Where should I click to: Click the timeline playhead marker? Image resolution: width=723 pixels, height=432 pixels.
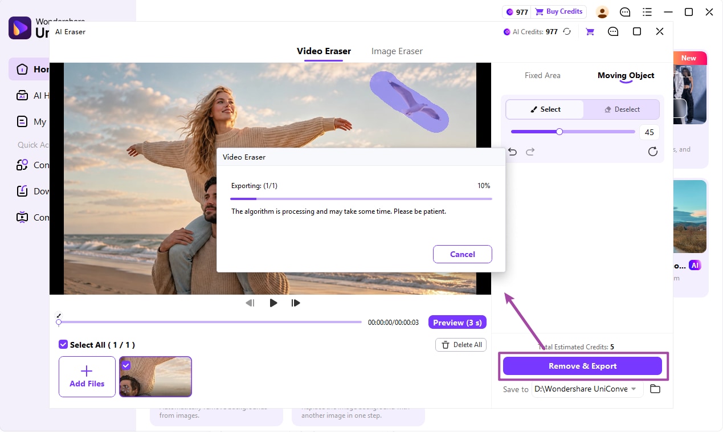pyautogui.click(x=59, y=322)
